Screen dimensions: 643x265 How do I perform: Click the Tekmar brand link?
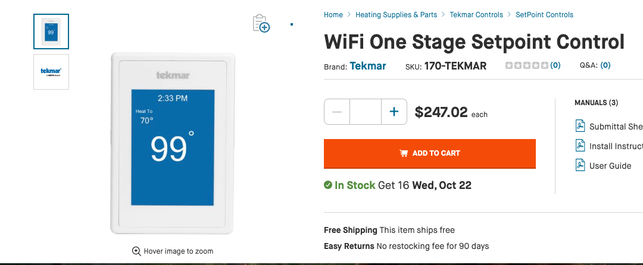click(367, 66)
